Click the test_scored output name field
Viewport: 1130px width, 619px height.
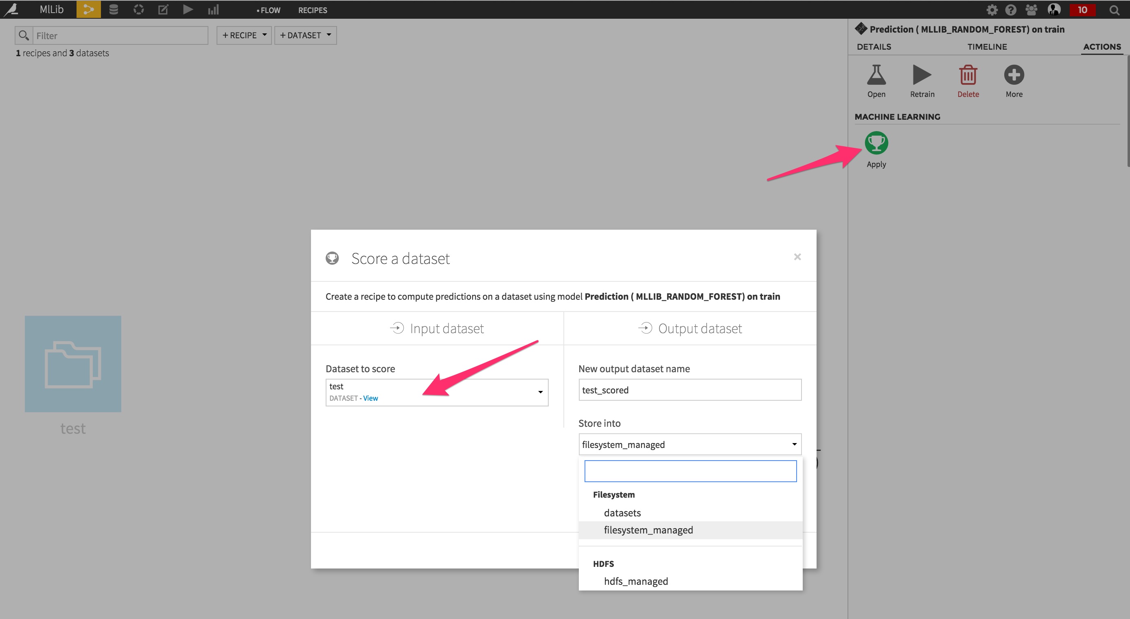(x=689, y=390)
